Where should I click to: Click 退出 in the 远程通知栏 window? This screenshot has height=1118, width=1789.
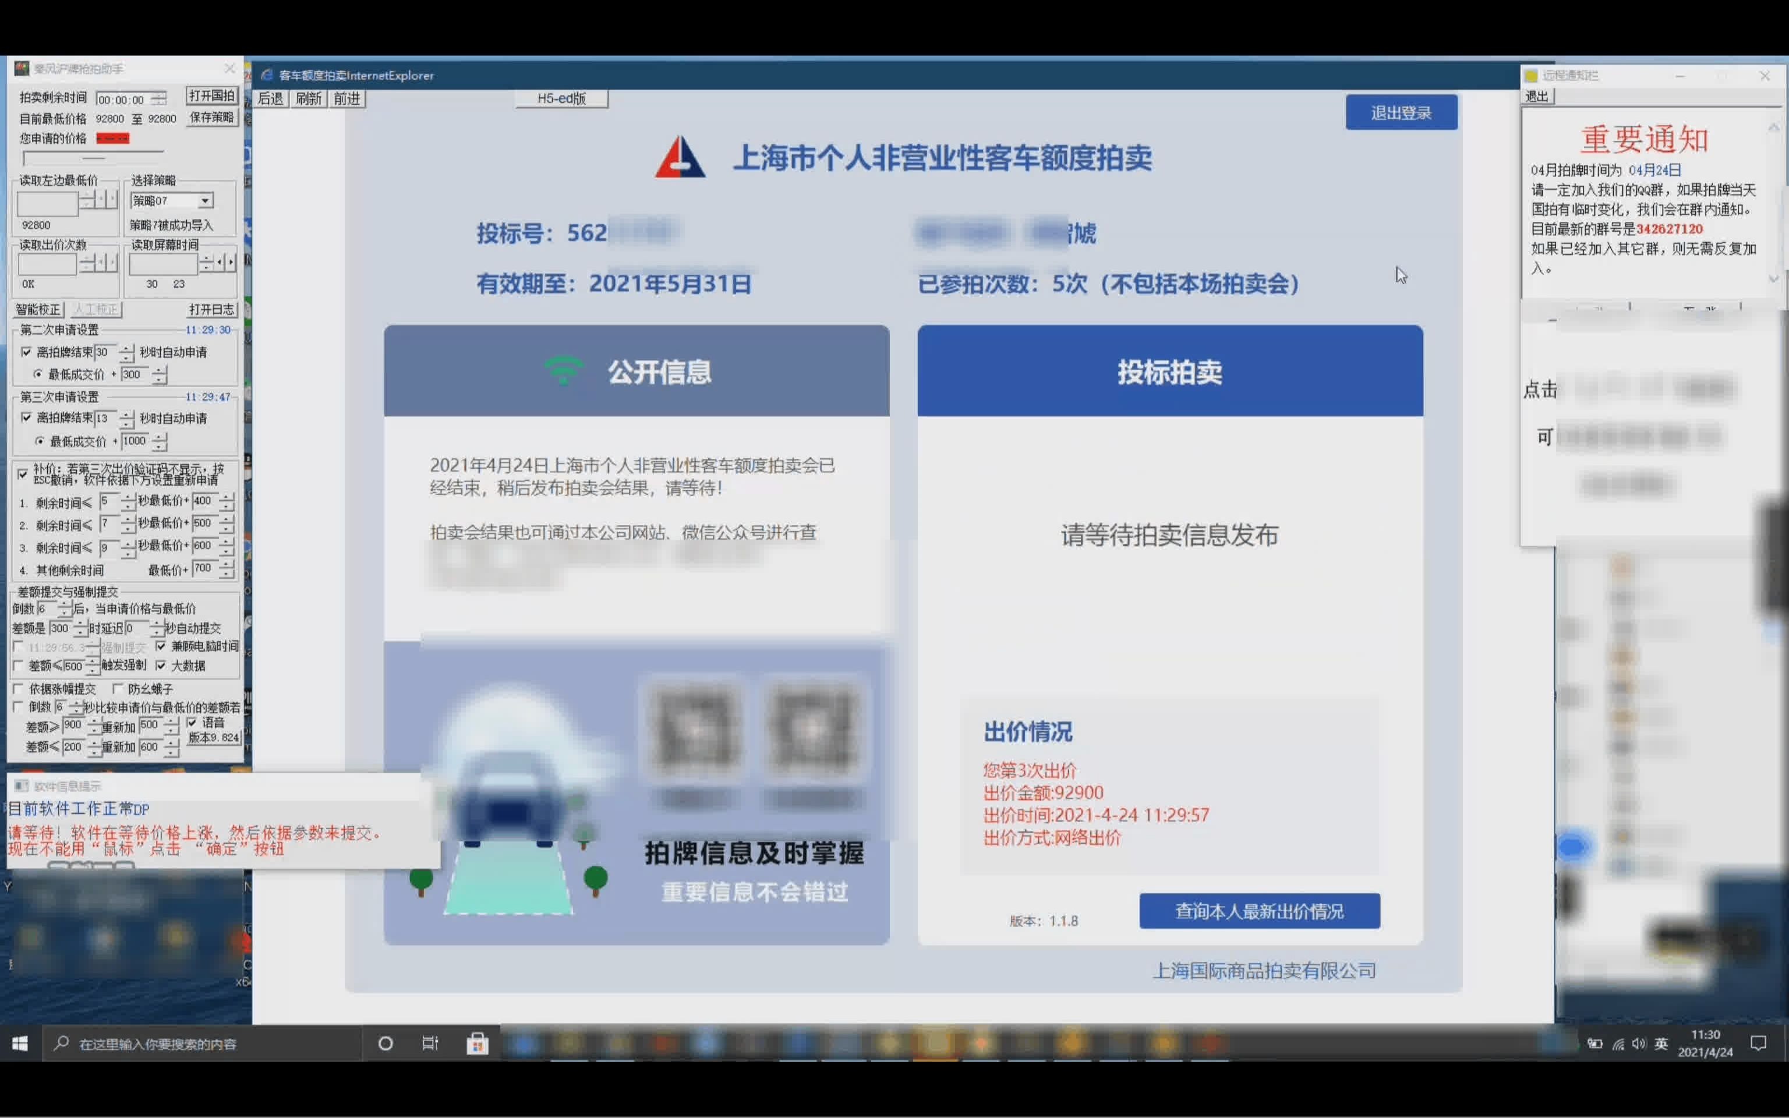click(1537, 96)
